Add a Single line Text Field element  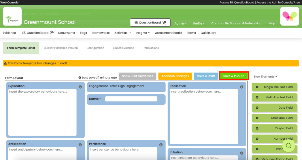tap(274, 87)
